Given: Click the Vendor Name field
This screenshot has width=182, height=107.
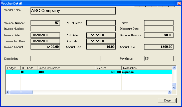Looking at the screenshot, I should 73,11.
